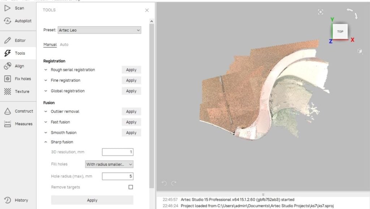Click the 3D resolution input field
Screen dimensions: 370x209
point(117,152)
